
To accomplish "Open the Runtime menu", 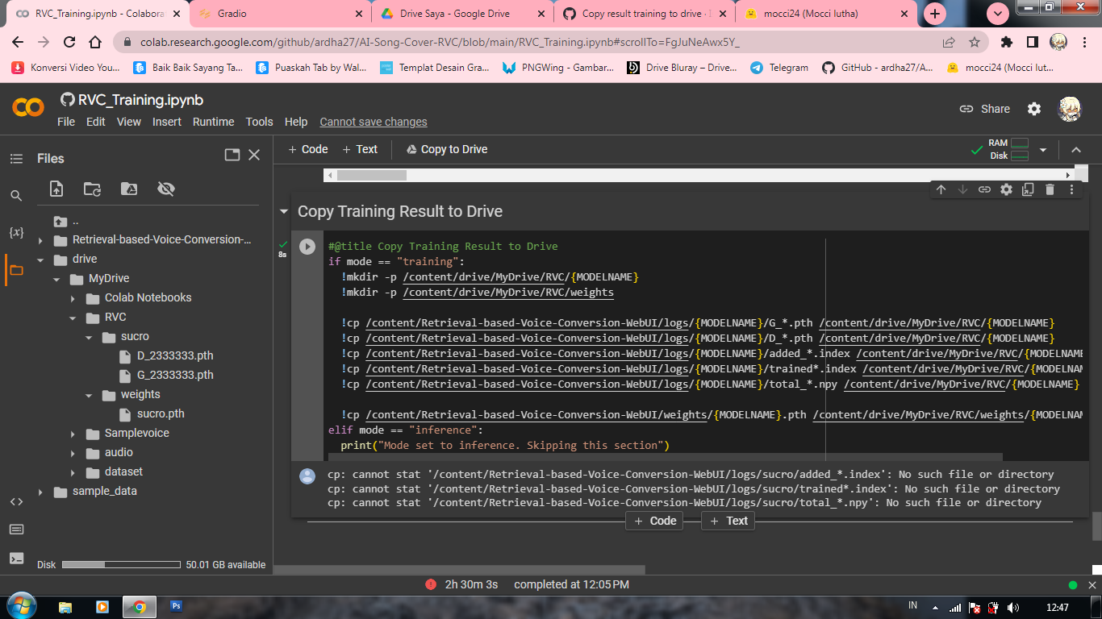I will coord(213,122).
